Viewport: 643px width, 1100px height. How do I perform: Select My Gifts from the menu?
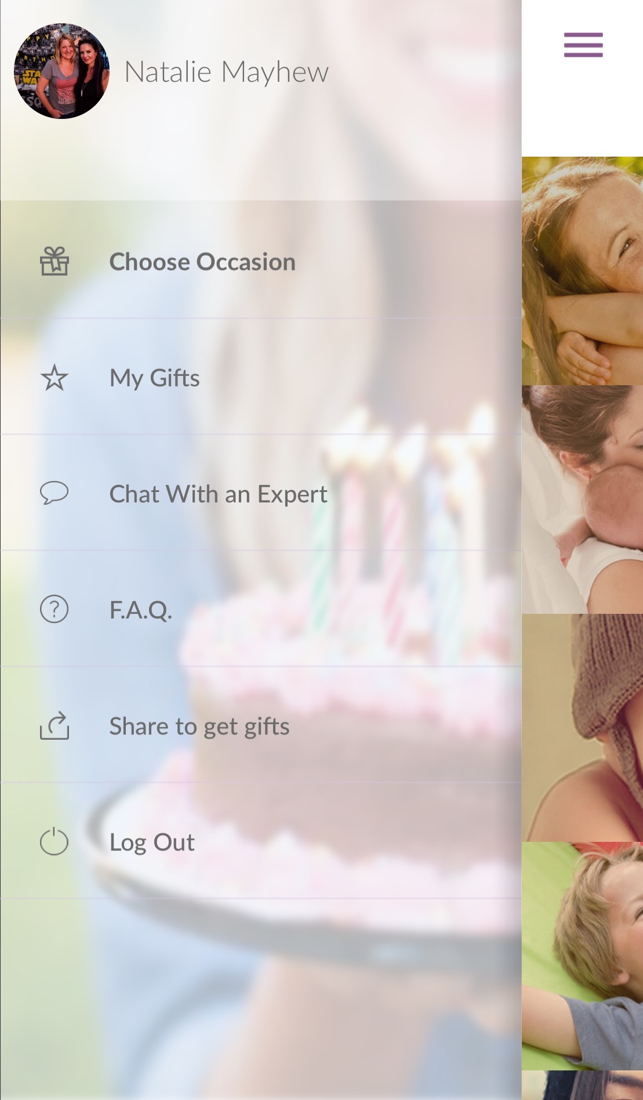[261, 377]
